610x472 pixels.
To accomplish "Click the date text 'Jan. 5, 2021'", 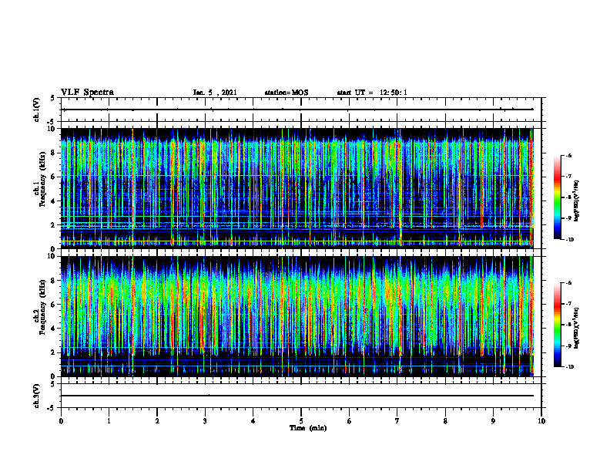I will tap(215, 93).
